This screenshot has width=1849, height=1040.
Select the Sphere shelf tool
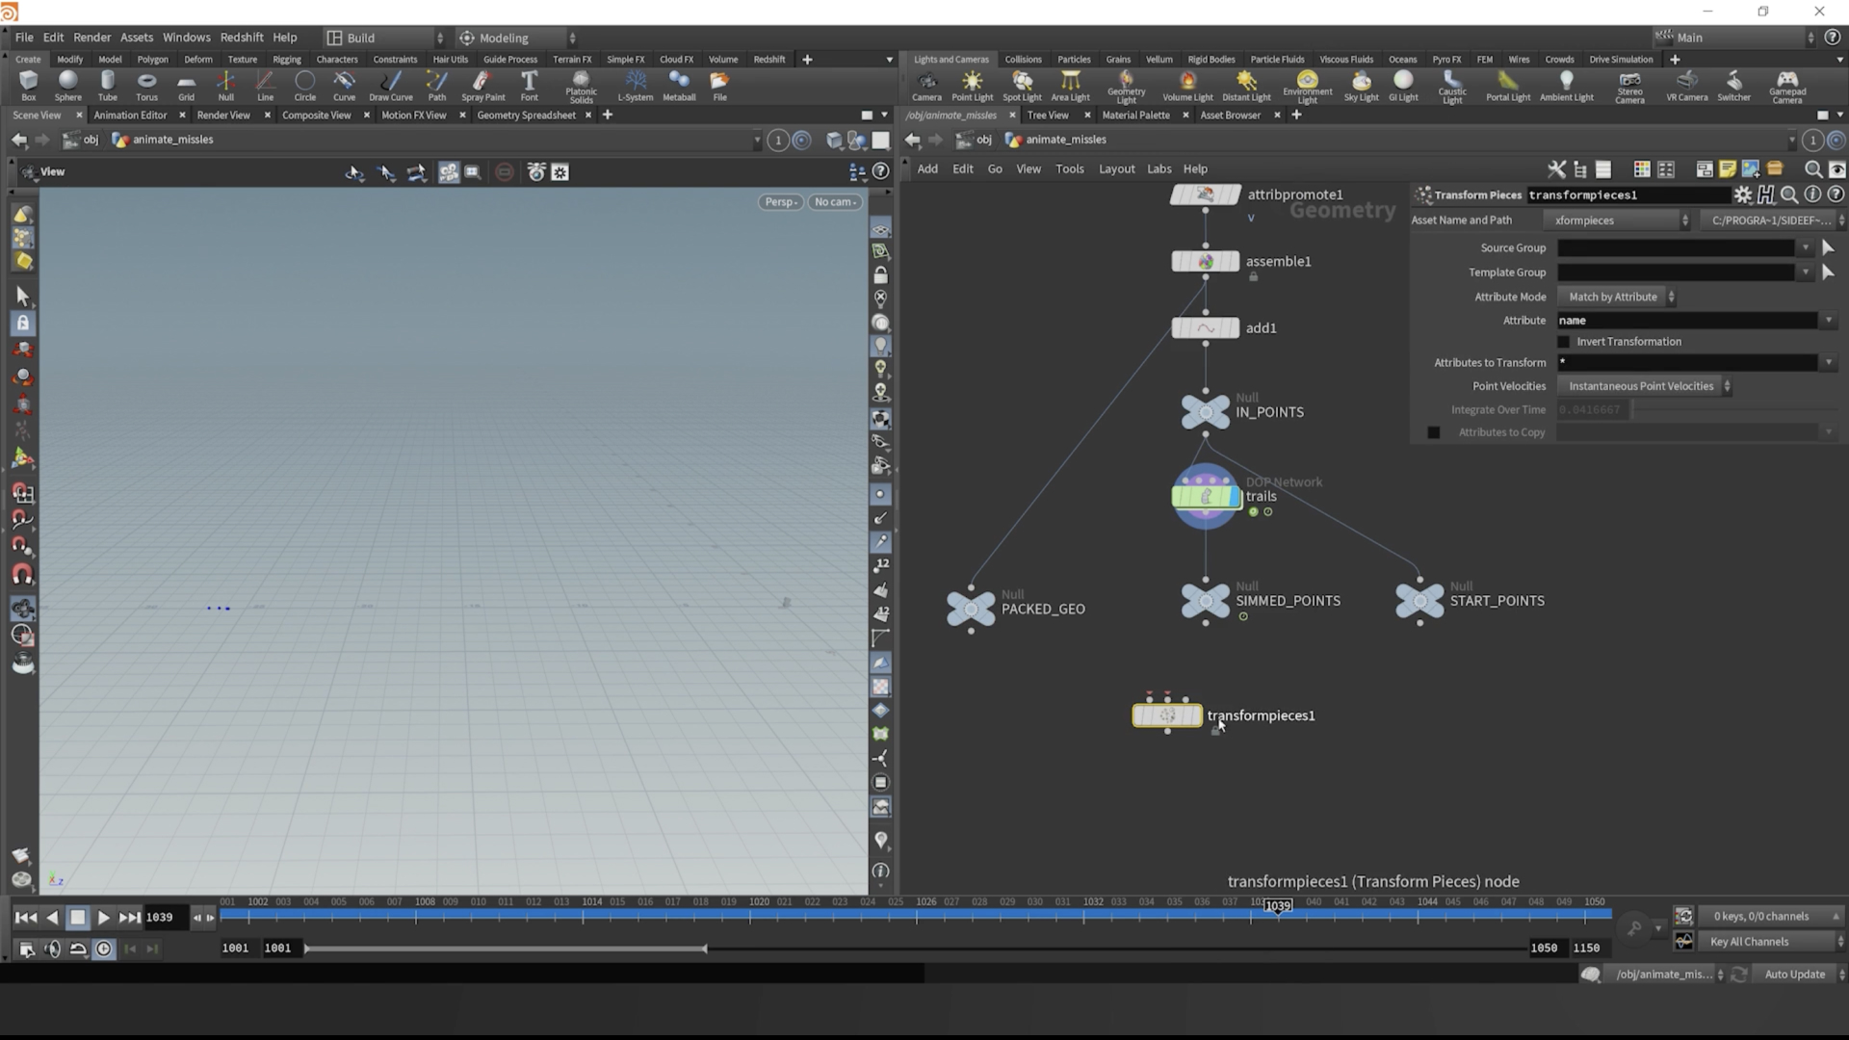point(67,85)
